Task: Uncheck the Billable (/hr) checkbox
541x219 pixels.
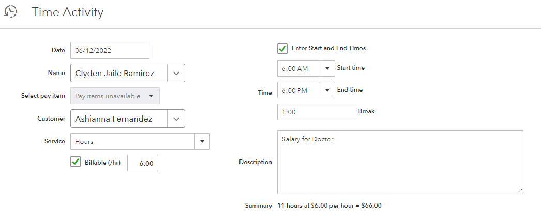Action: click(x=76, y=163)
